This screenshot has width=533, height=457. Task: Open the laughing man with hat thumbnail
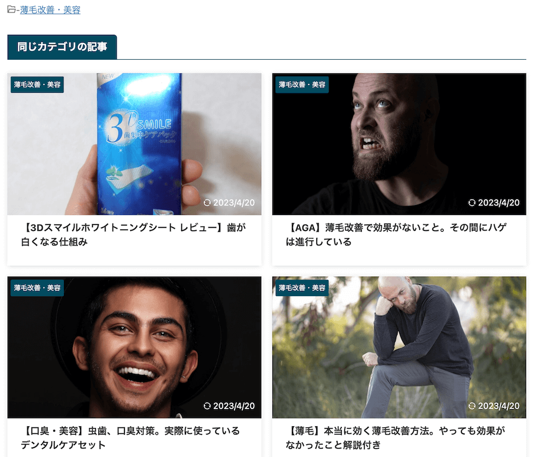134,347
